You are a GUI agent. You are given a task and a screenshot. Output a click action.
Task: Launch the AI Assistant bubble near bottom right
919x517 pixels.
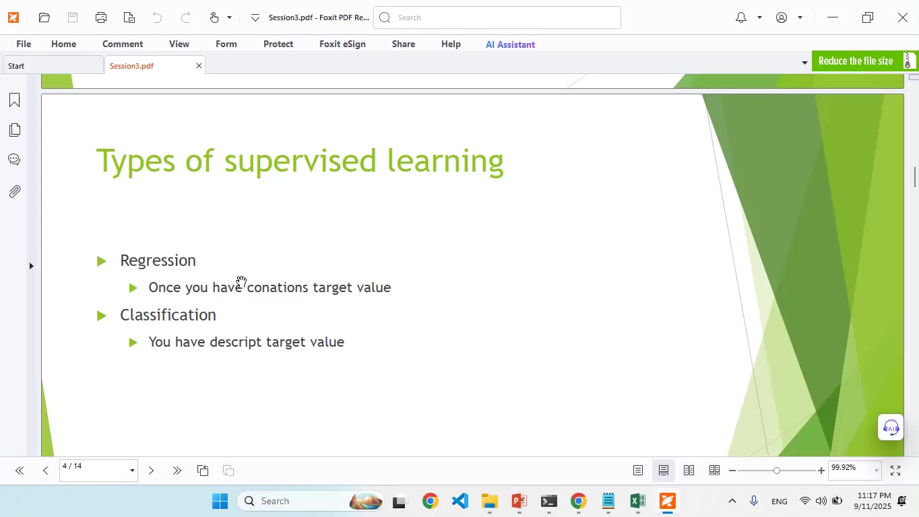point(890,427)
